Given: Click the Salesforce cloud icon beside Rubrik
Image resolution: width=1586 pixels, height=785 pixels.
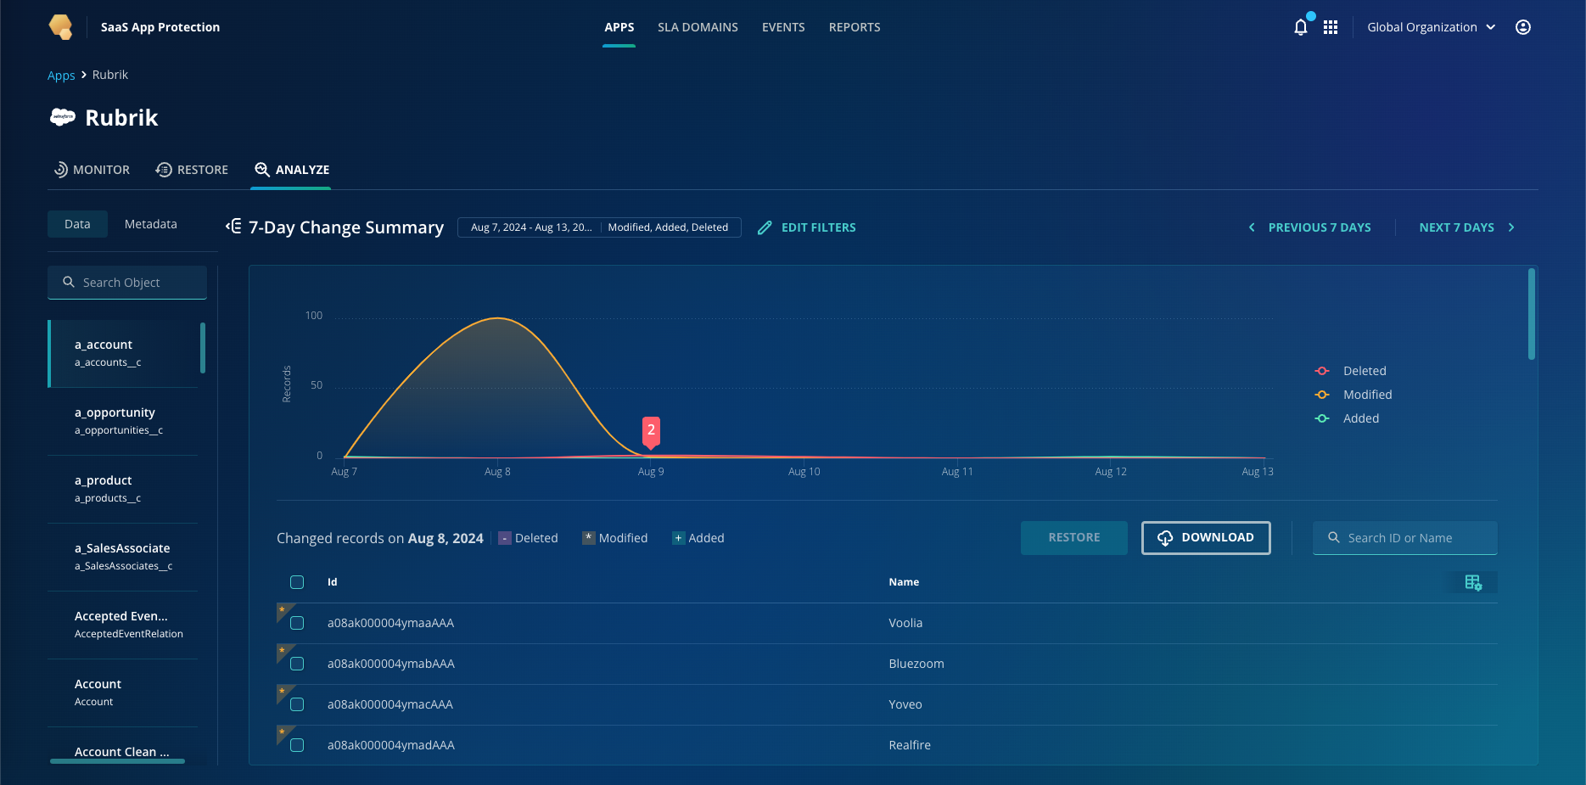Looking at the screenshot, I should click(x=63, y=117).
